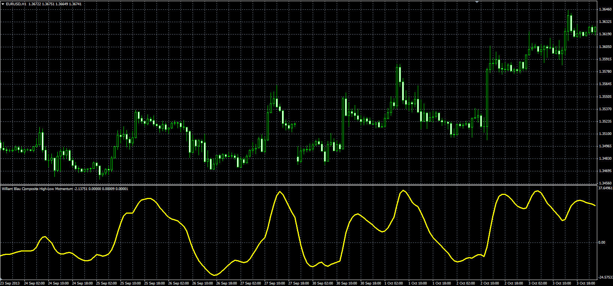The image size is (613, 286).
Task: Click the one-click trading triangle beside EURUSD,H1
Action: (3, 4)
